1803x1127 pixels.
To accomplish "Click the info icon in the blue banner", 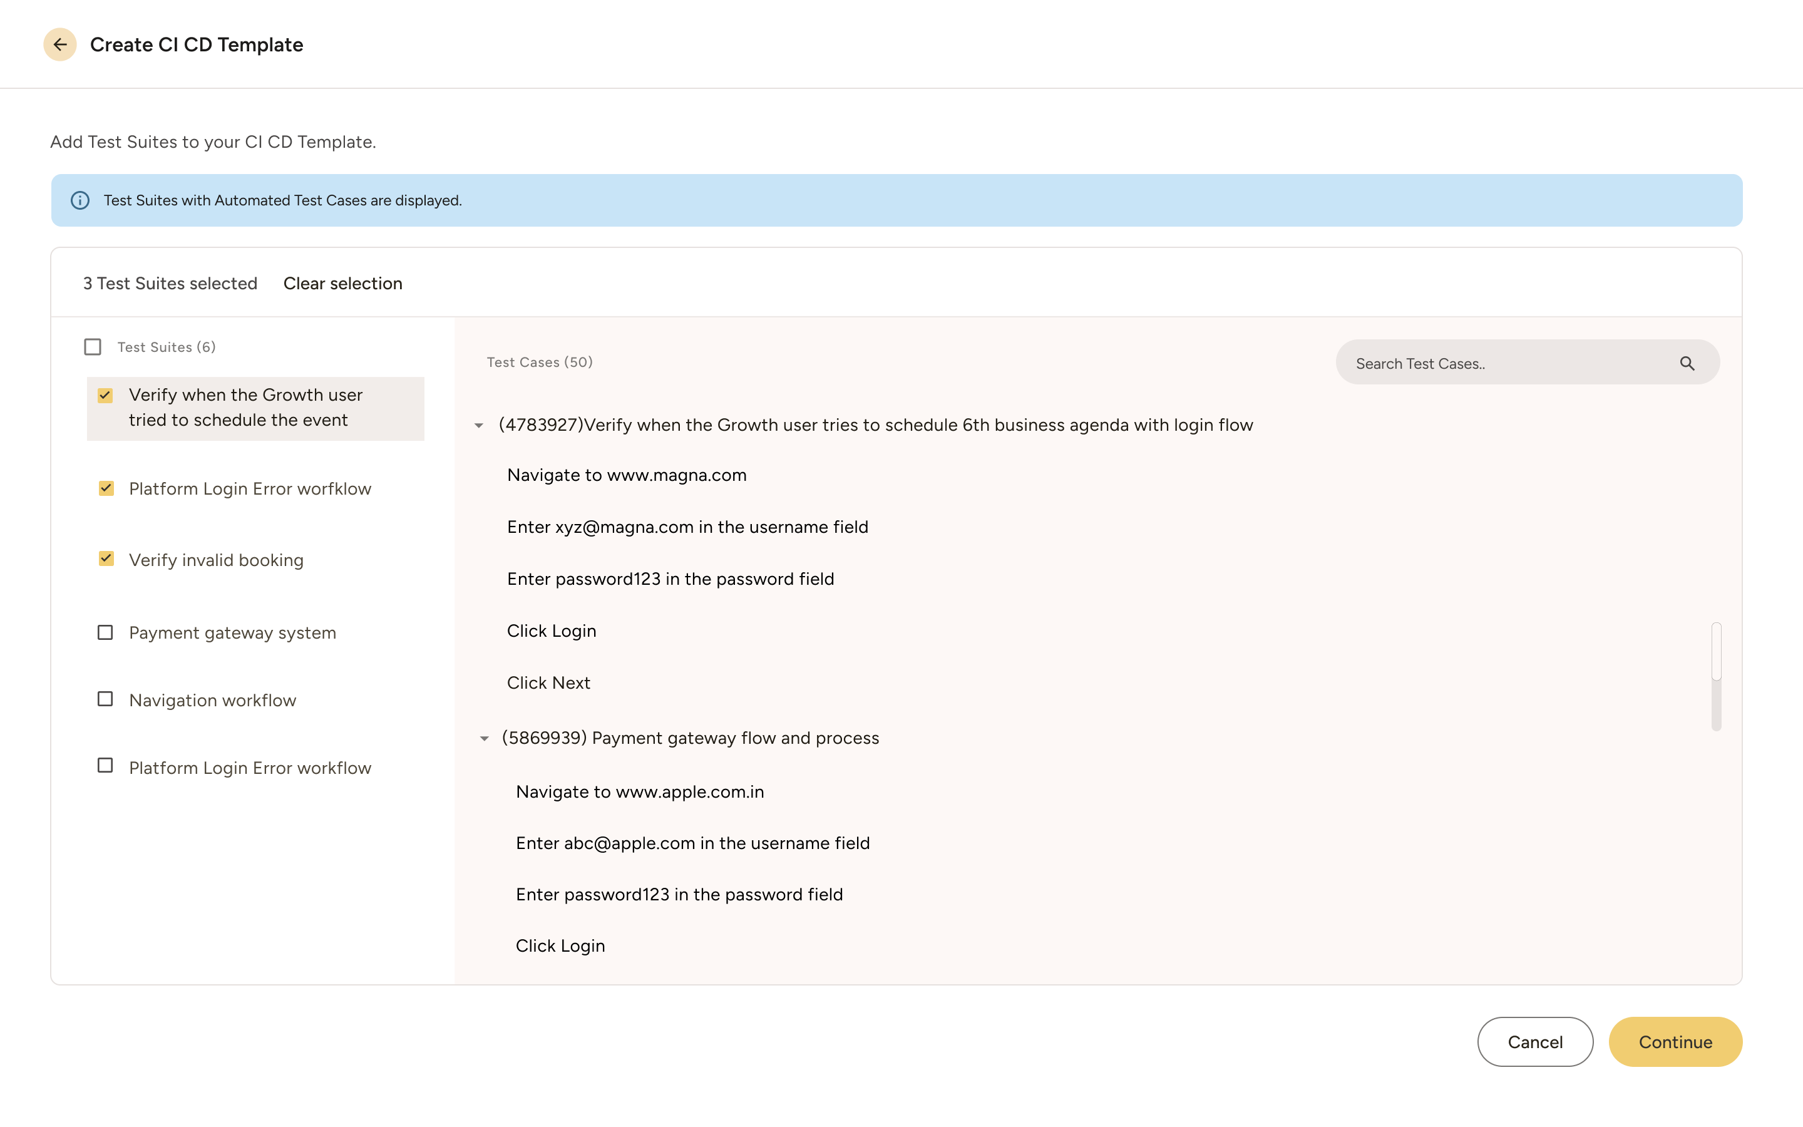I will pyautogui.click(x=81, y=200).
